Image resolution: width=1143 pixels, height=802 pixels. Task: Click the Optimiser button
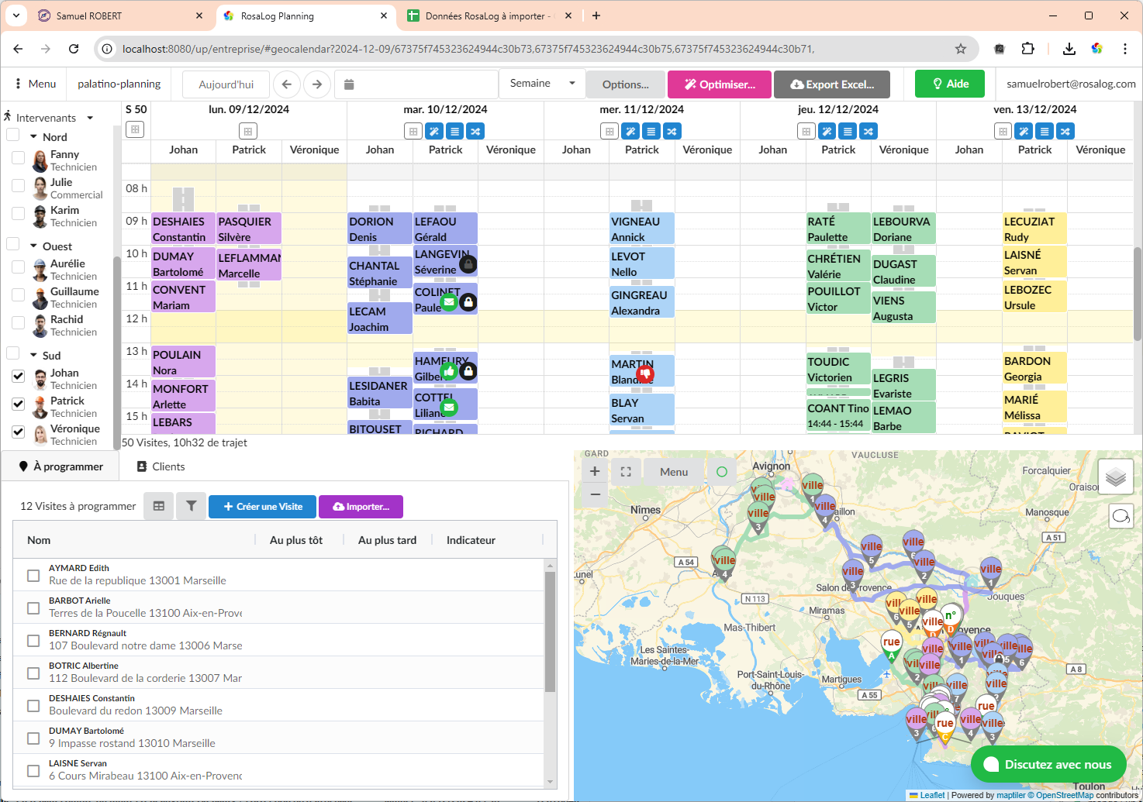click(x=719, y=84)
